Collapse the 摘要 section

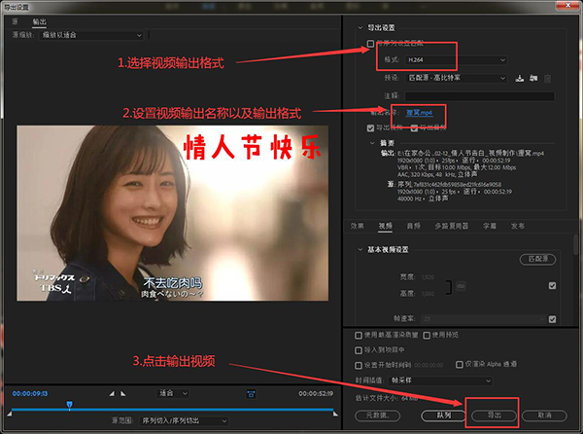pos(372,143)
